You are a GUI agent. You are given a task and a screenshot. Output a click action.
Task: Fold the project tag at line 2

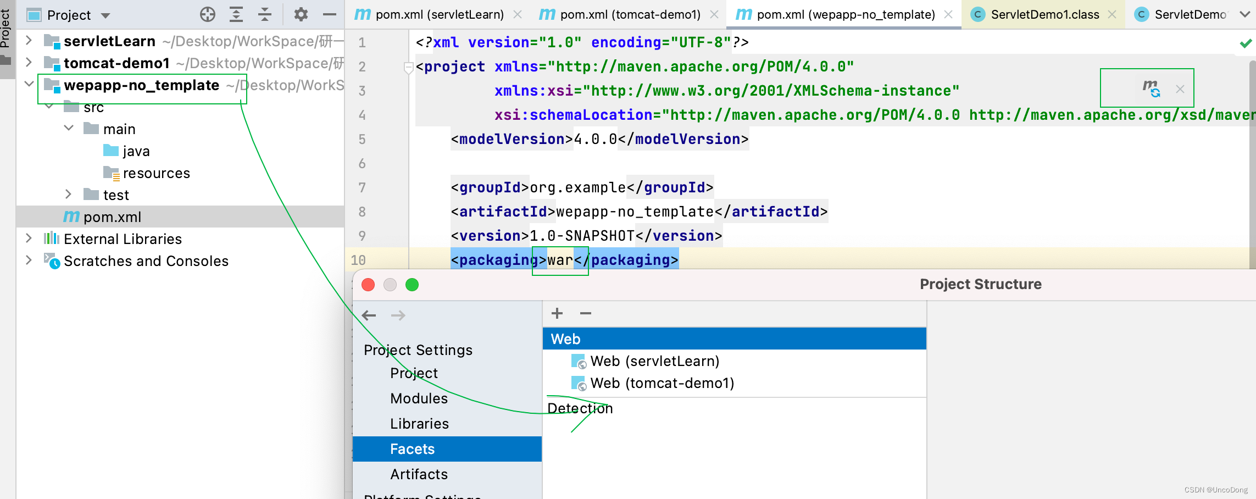pyautogui.click(x=408, y=68)
